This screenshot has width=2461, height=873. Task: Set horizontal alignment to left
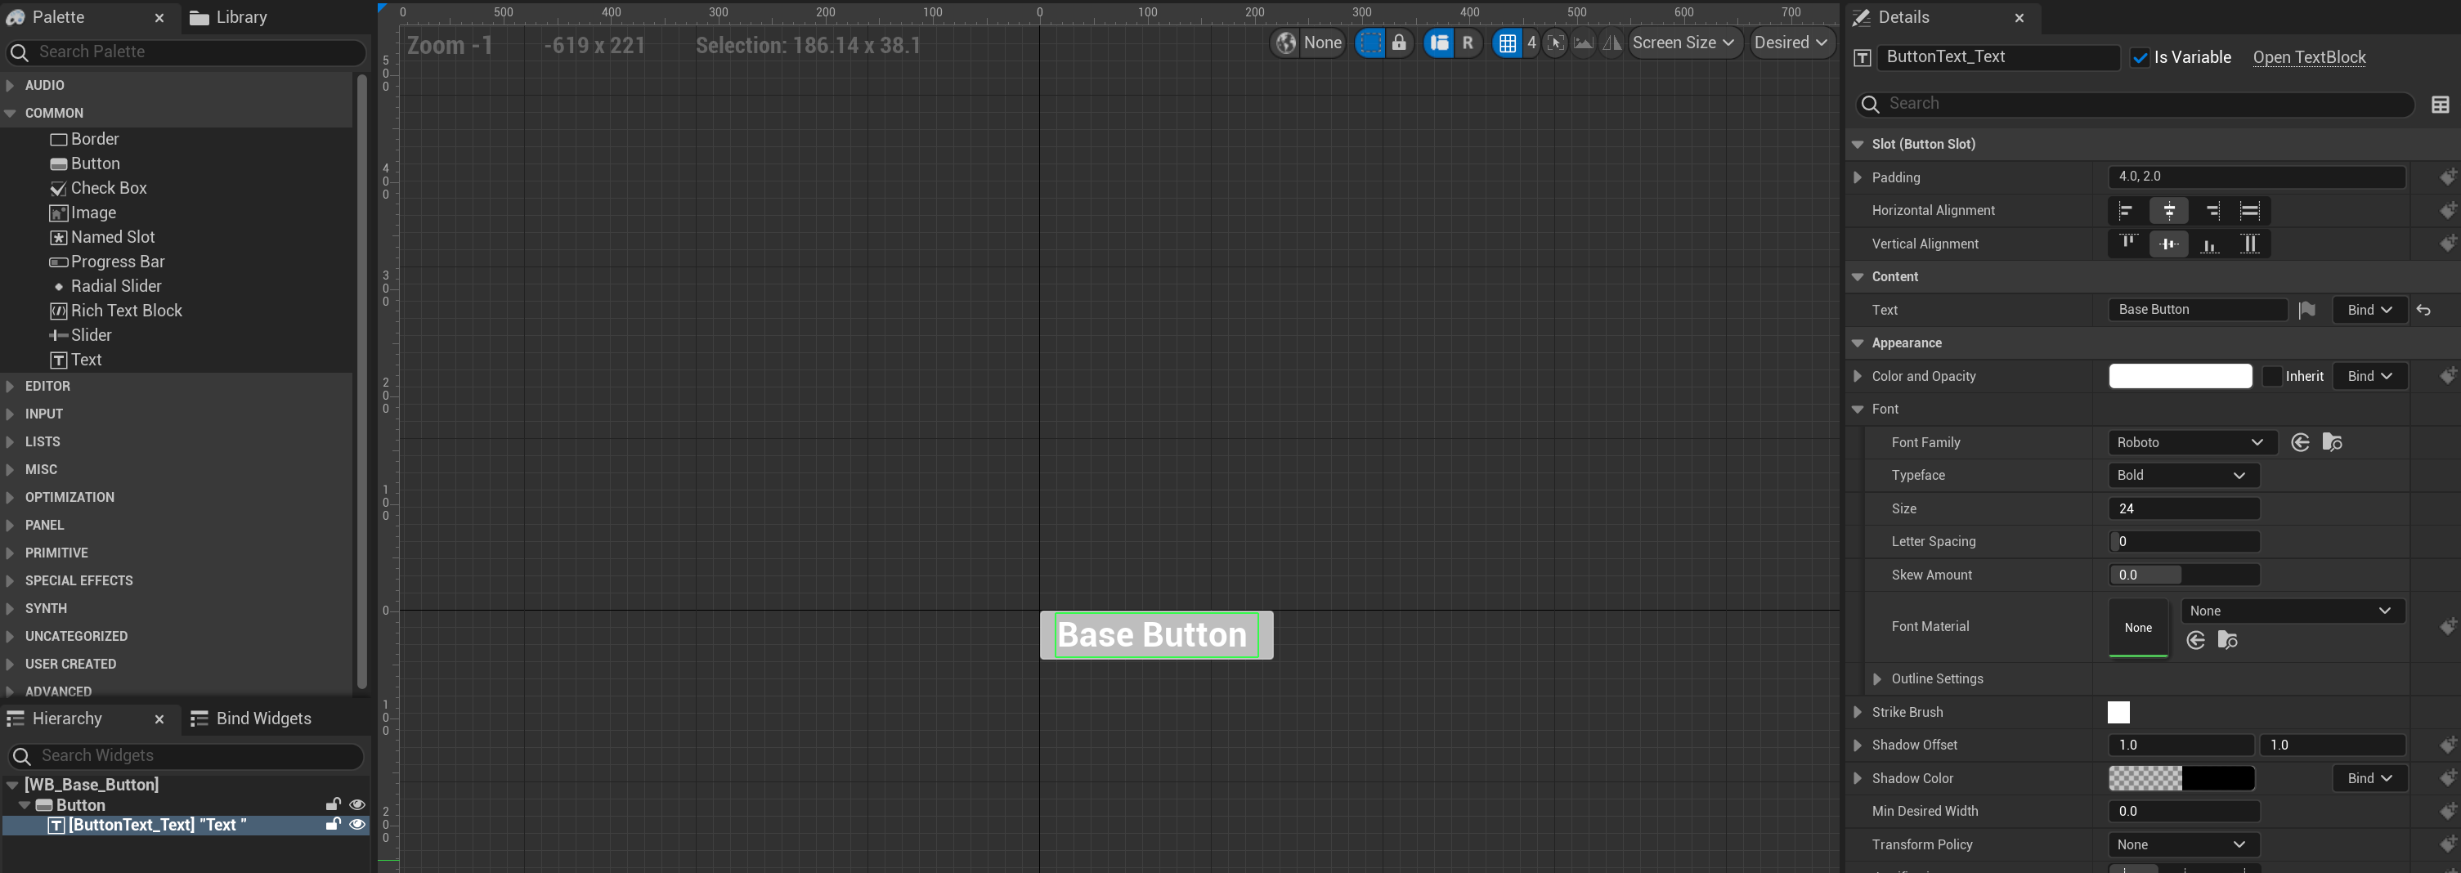2127,211
